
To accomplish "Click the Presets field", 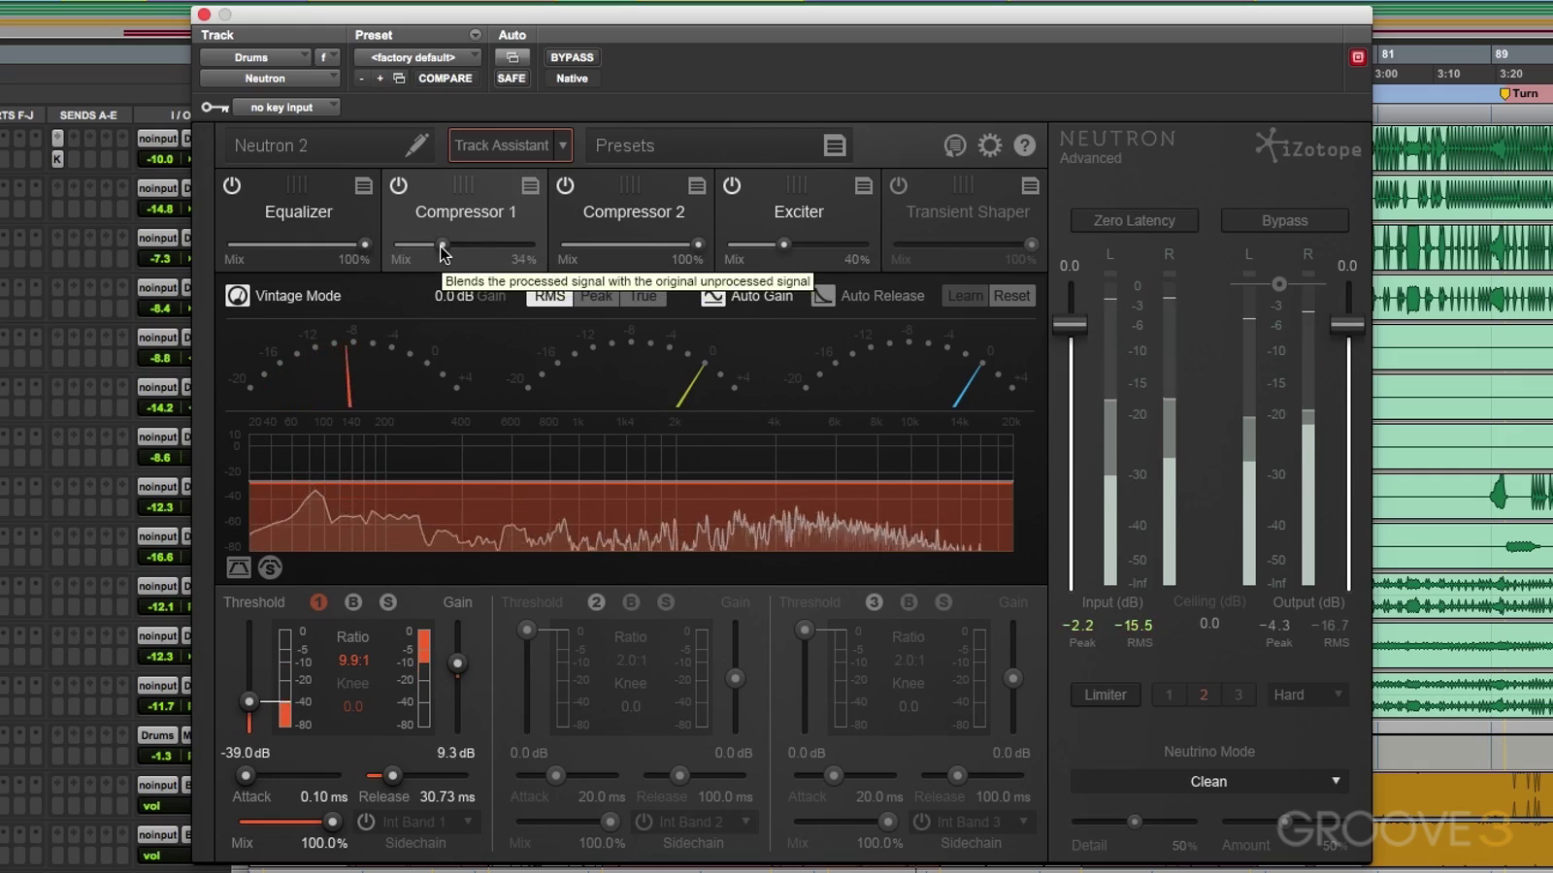I will tap(719, 145).
